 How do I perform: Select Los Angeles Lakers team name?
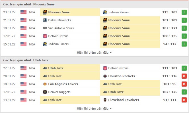coord(63,84)
